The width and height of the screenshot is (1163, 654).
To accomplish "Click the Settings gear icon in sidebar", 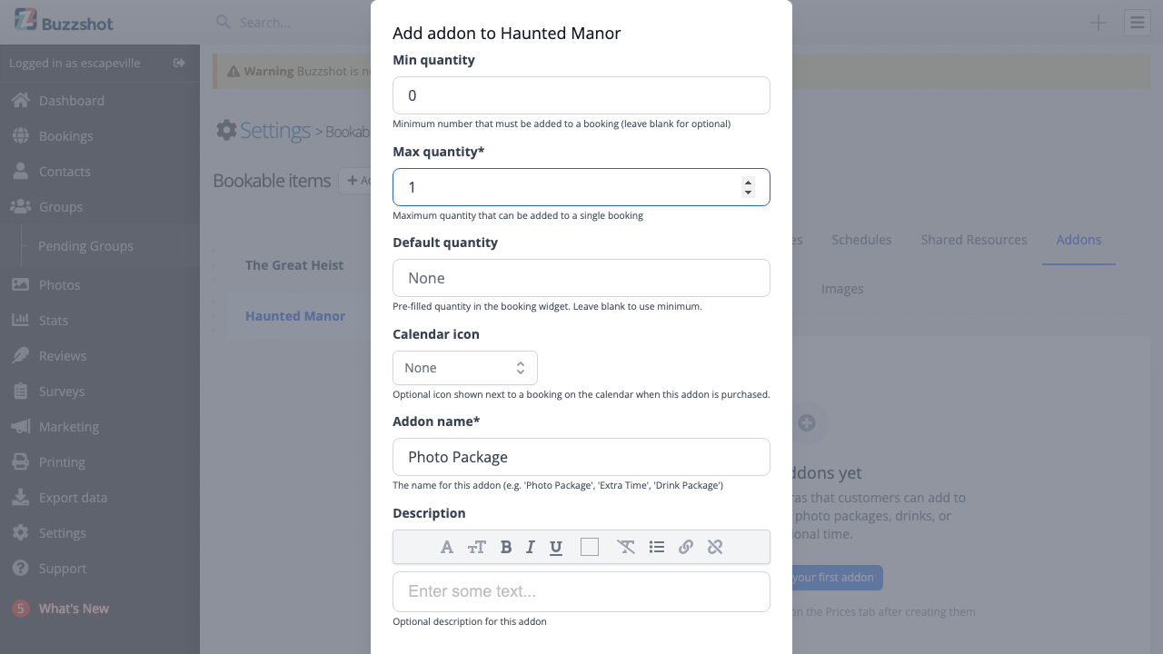I will pyautogui.click(x=20, y=532).
